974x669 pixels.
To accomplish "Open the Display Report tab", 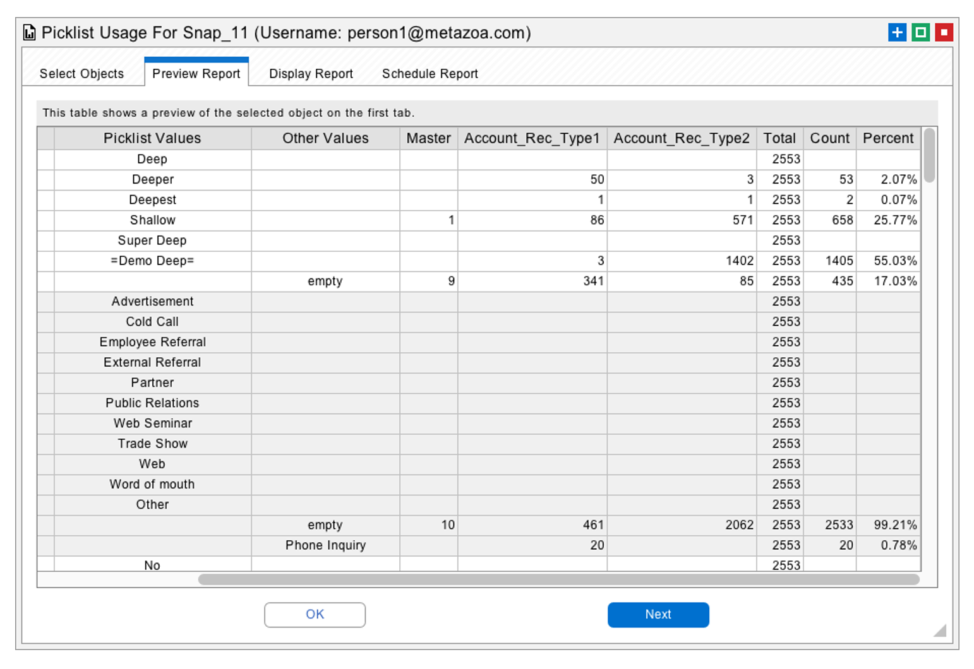I will [310, 73].
